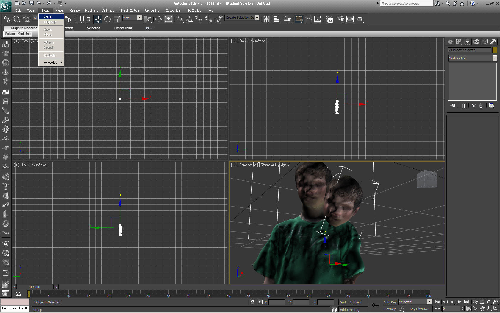500x313 pixels.
Task: Switch to the Motion command panel tab
Action: [x=476, y=42]
